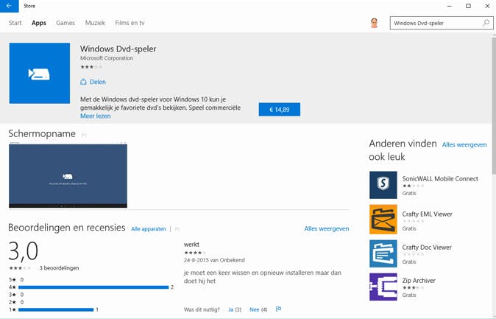Open the Zip Archiver icon
The height and width of the screenshot is (319, 496).
tap(383, 287)
